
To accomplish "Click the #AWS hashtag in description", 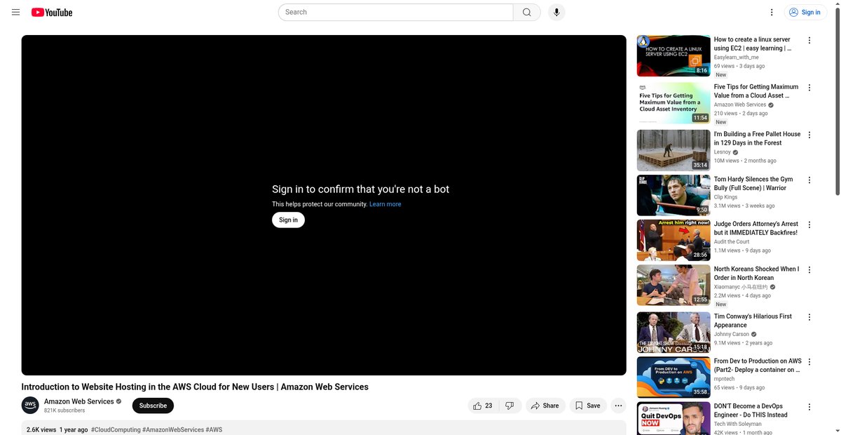I will point(214,429).
